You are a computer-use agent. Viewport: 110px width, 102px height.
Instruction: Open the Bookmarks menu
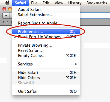[97, 3]
